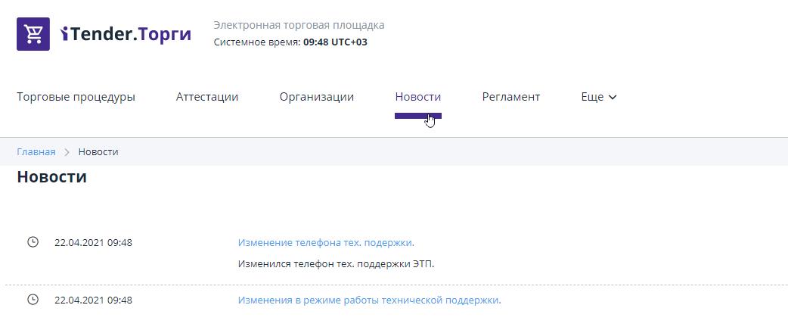
Task: Click the clock icon beside phone change news
Action: 33,242
